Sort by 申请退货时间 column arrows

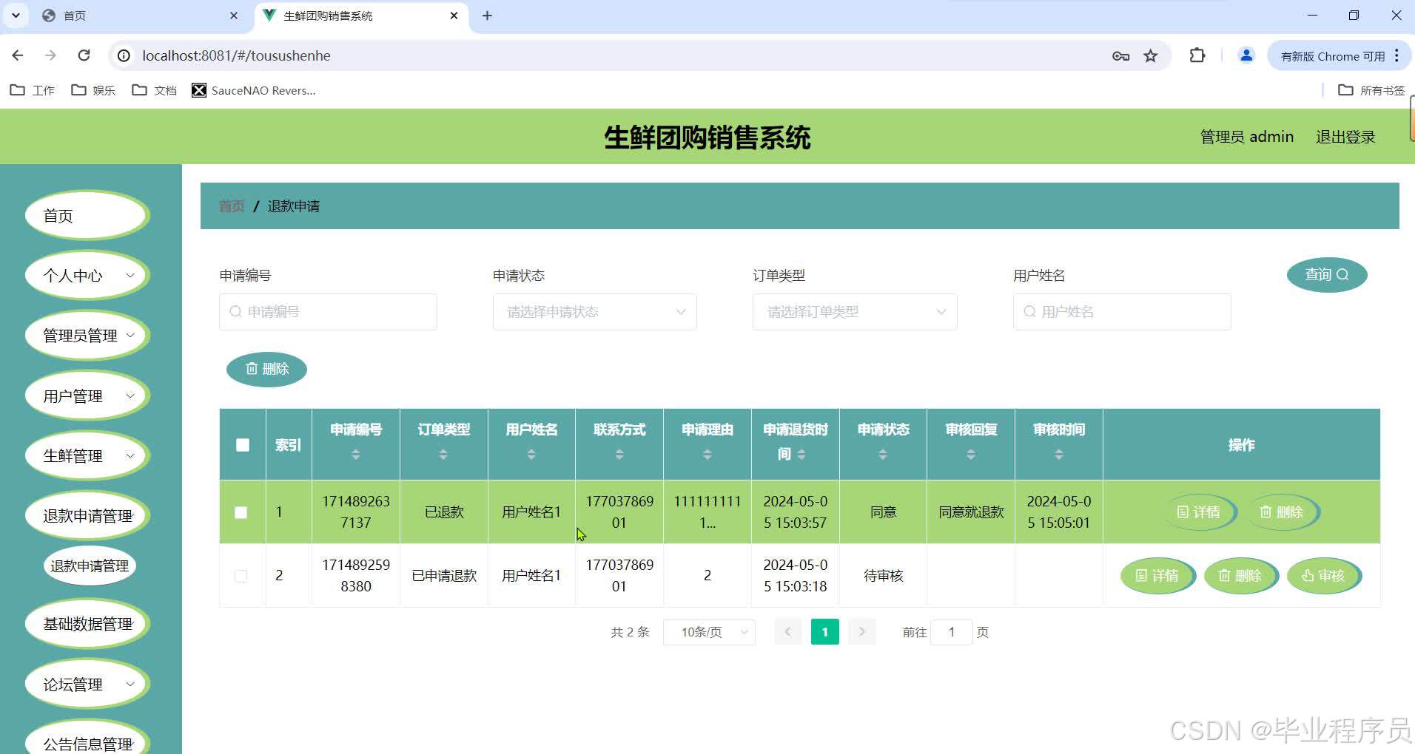pos(801,455)
